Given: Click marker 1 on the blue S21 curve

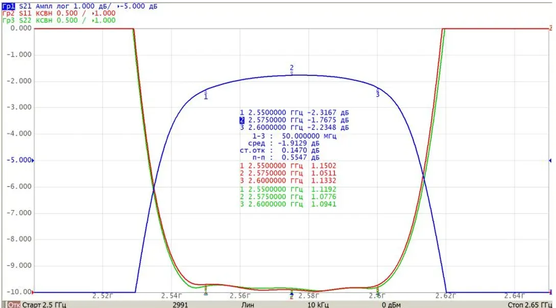Looking at the screenshot, I should click(x=206, y=95).
